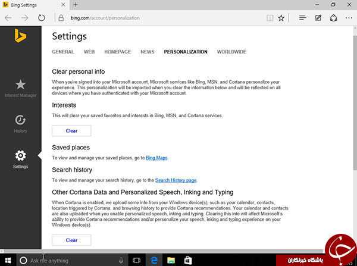Viewport: 357px width, 266px height.
Task: Open Interest Manager star icon
Action: pyautogui.click(x=20, y=85)
